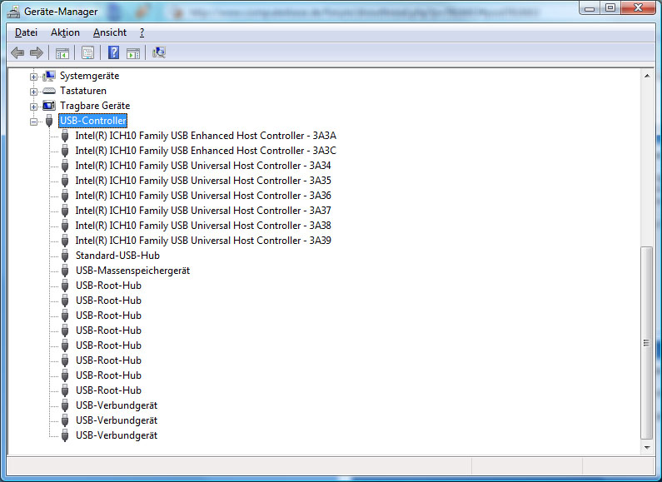
Task: Select Universal Host Controller - 3A34
Action: (x=203, y=166)
